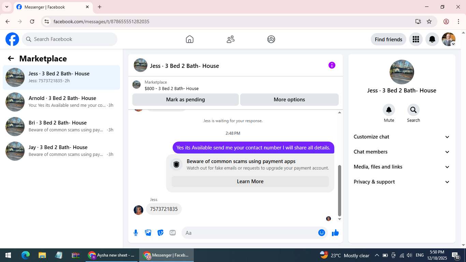Image resolution: width=466 pixels, height=262 pixels.
Task: Go back in browser history
Action: 8,21
